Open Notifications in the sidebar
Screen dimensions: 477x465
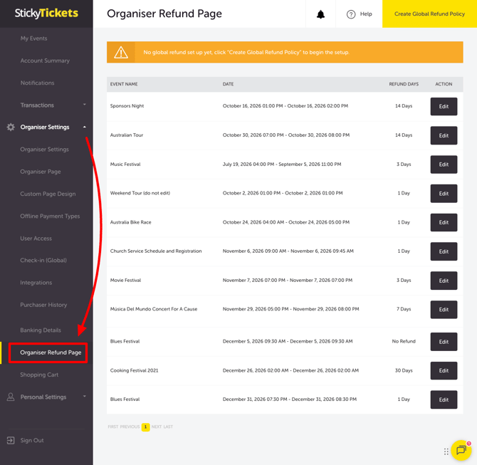tap(38, 83)
